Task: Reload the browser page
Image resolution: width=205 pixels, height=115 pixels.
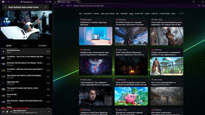Action: pyautogui.click(x=62, y=6)
